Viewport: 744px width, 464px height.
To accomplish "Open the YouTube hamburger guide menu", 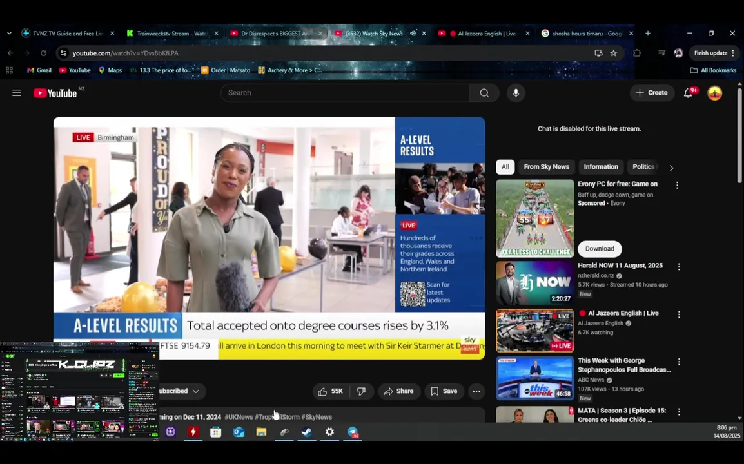I will [x=17, y=93].
